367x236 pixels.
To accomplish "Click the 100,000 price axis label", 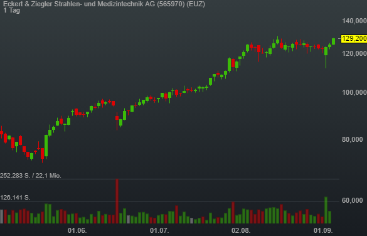I will point(354,92).
